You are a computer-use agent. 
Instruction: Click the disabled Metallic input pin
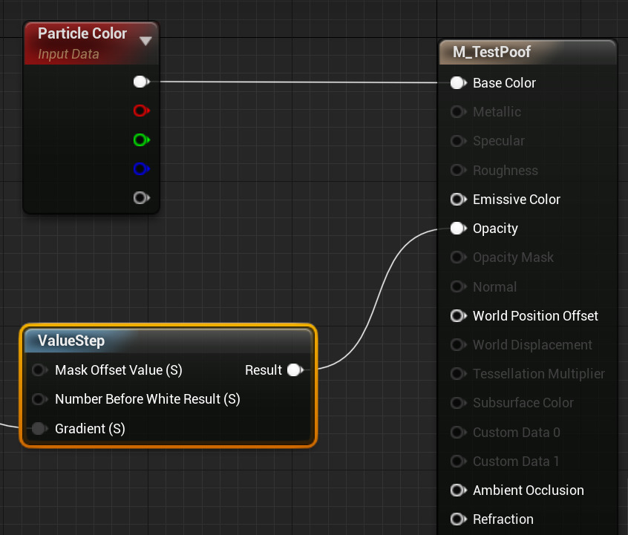pyautogui.click(x=457, y=112)
